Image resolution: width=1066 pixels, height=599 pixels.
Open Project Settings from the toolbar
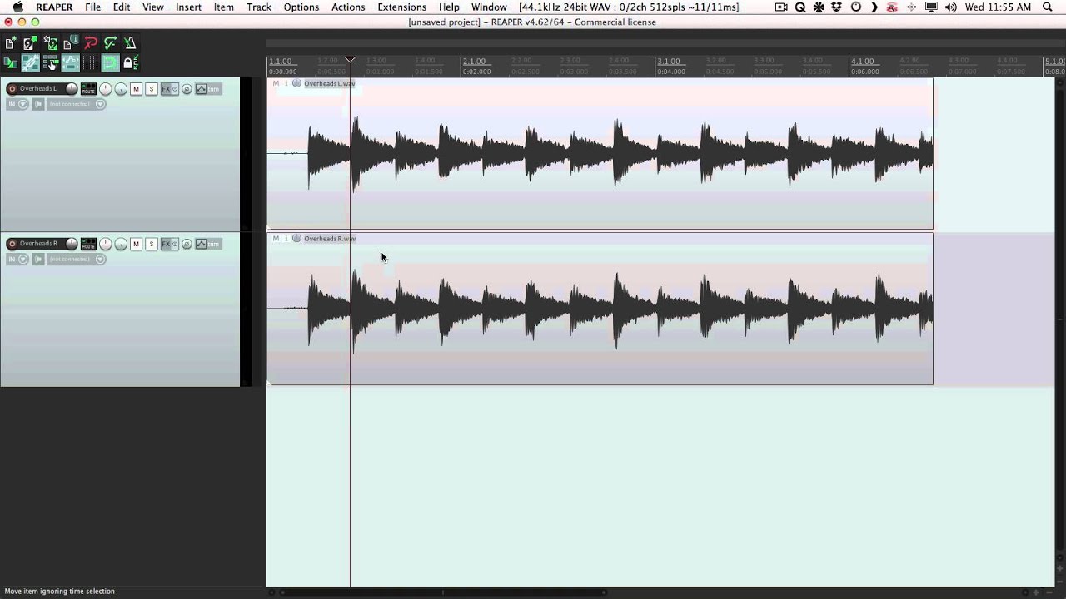(70, 43)
